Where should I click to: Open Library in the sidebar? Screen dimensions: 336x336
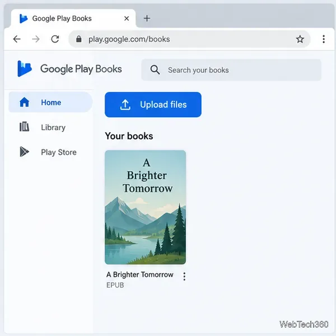pyautogui.click(x=50, y=127)
